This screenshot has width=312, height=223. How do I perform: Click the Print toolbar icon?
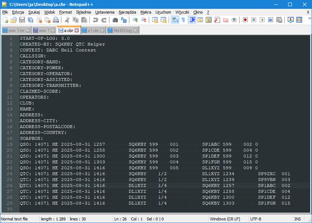[56, 20]
